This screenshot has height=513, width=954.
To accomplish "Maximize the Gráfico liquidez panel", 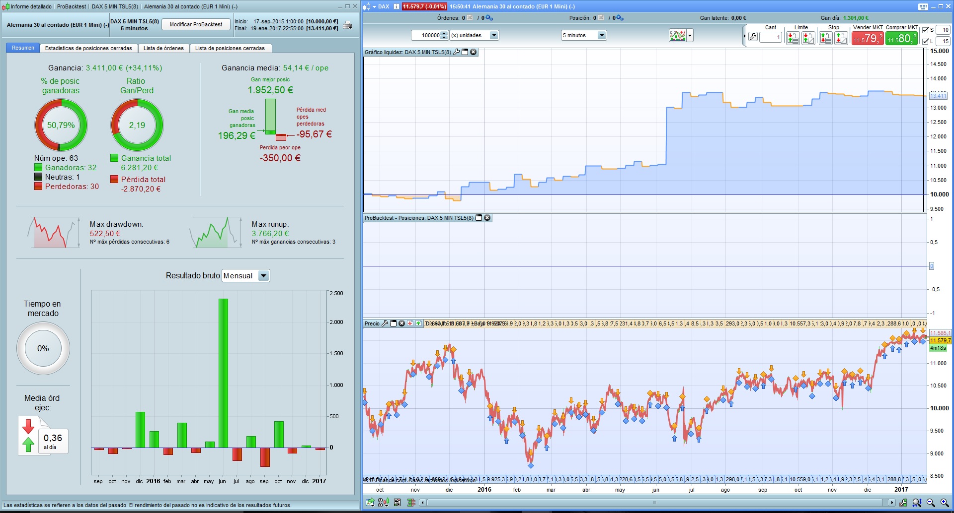I will 465,52.
